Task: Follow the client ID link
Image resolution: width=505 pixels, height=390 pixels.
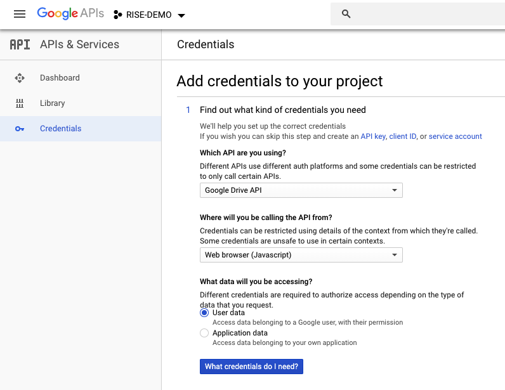Action: tap(403, 136)
